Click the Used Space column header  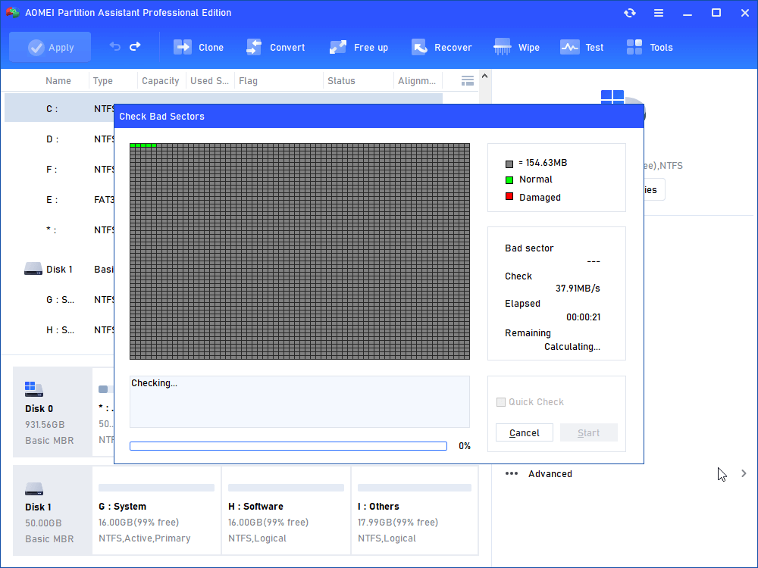(209, 81)
